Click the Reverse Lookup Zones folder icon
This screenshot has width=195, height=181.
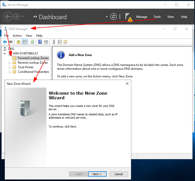[14, 63]
